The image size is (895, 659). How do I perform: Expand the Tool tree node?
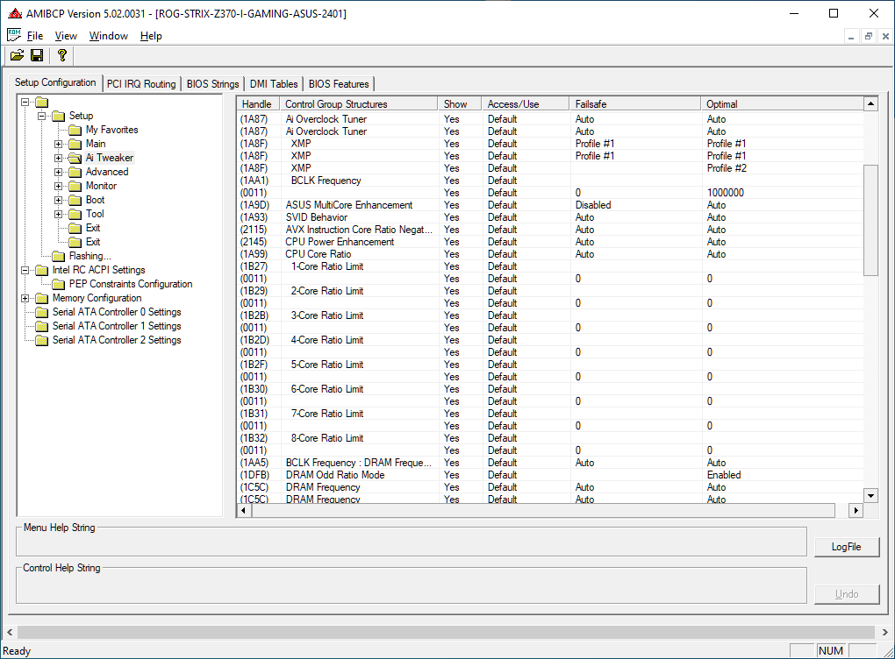click(x=58, y=215)
